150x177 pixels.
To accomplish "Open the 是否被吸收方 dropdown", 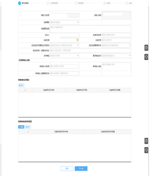I will pos(116,56).
